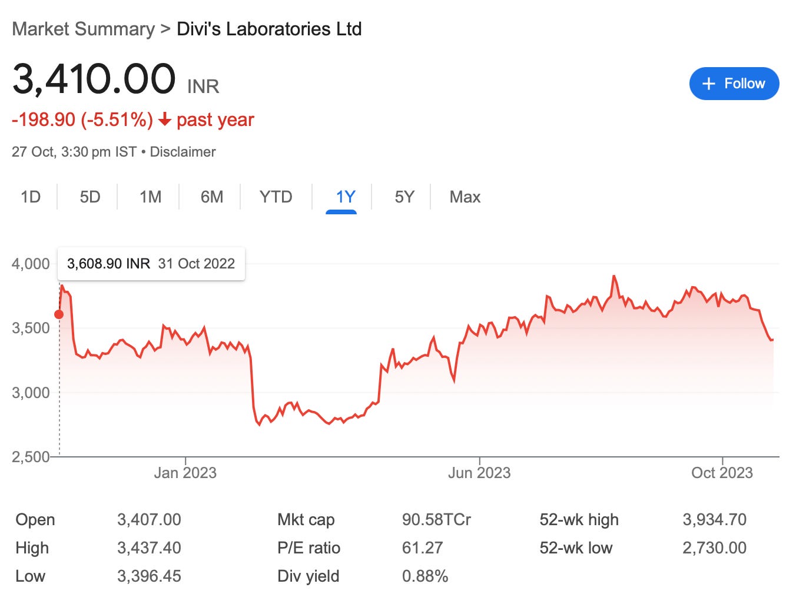The image size is (796, 597).
Task: Click the P/E ratio value 61.27
Action: tap(422, 548)
